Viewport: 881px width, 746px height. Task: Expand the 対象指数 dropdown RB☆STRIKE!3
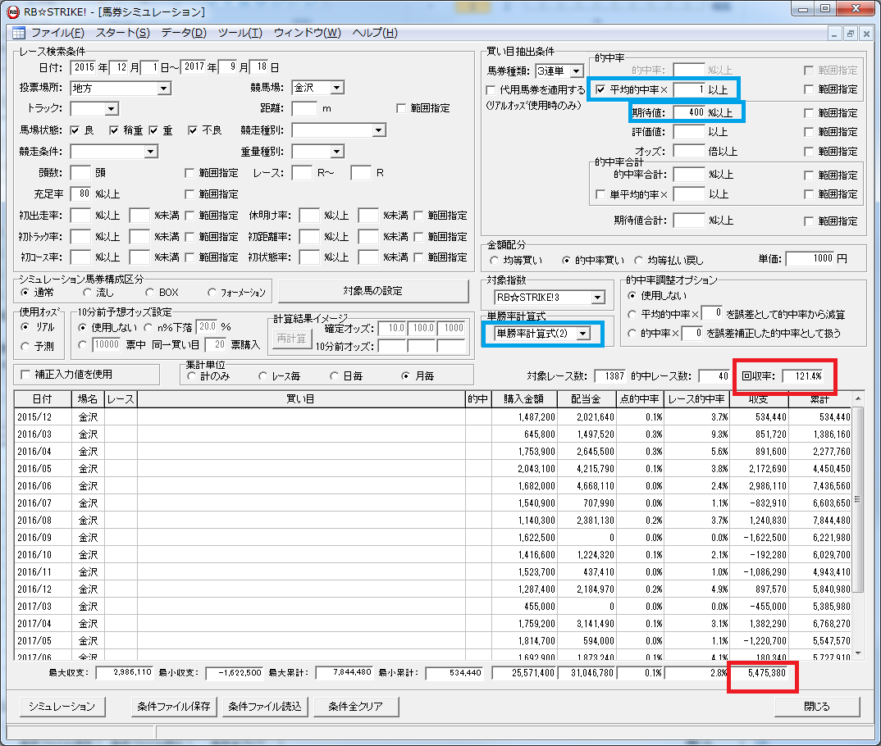pyautogui.click(x=598, y=298)
